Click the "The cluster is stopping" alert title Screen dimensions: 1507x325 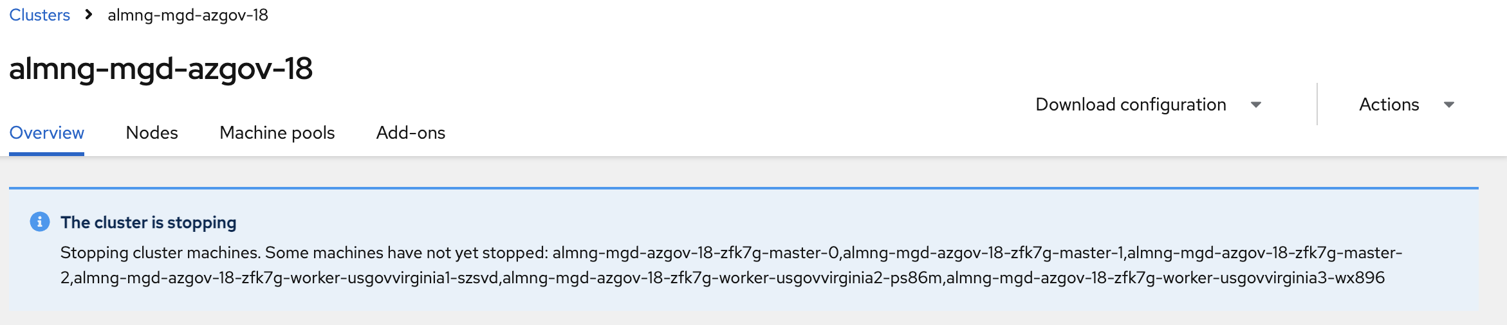click(148, 222)
